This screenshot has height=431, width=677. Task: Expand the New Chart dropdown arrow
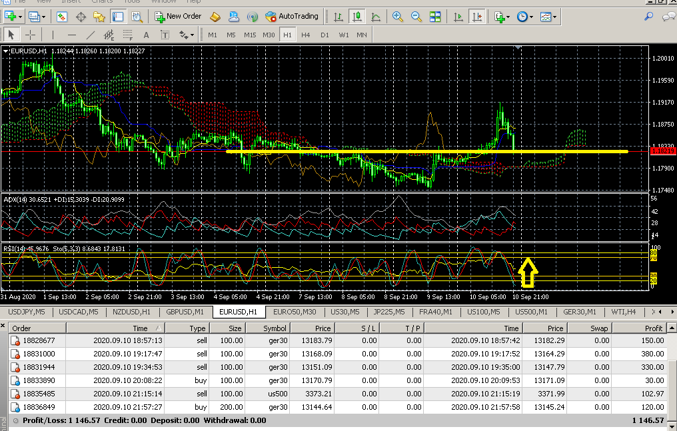click(x=20, y=17)
